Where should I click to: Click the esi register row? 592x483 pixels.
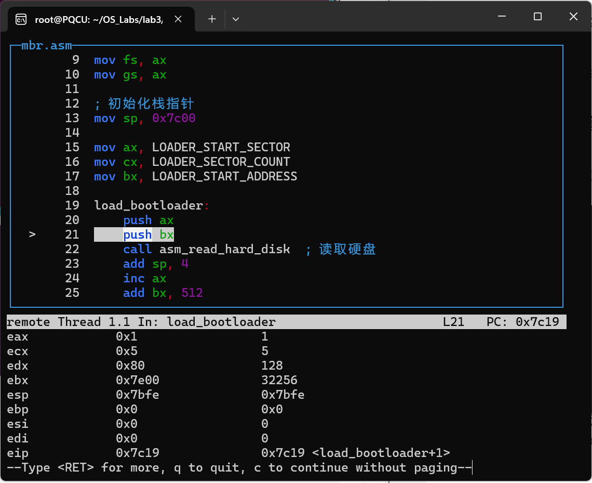pos(138,424)
